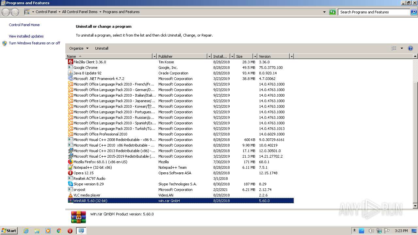This screenshot has width=418, height=235.
Task: Go to Control Panel Home
Action: pyautogui.click(x=24, y=25)
